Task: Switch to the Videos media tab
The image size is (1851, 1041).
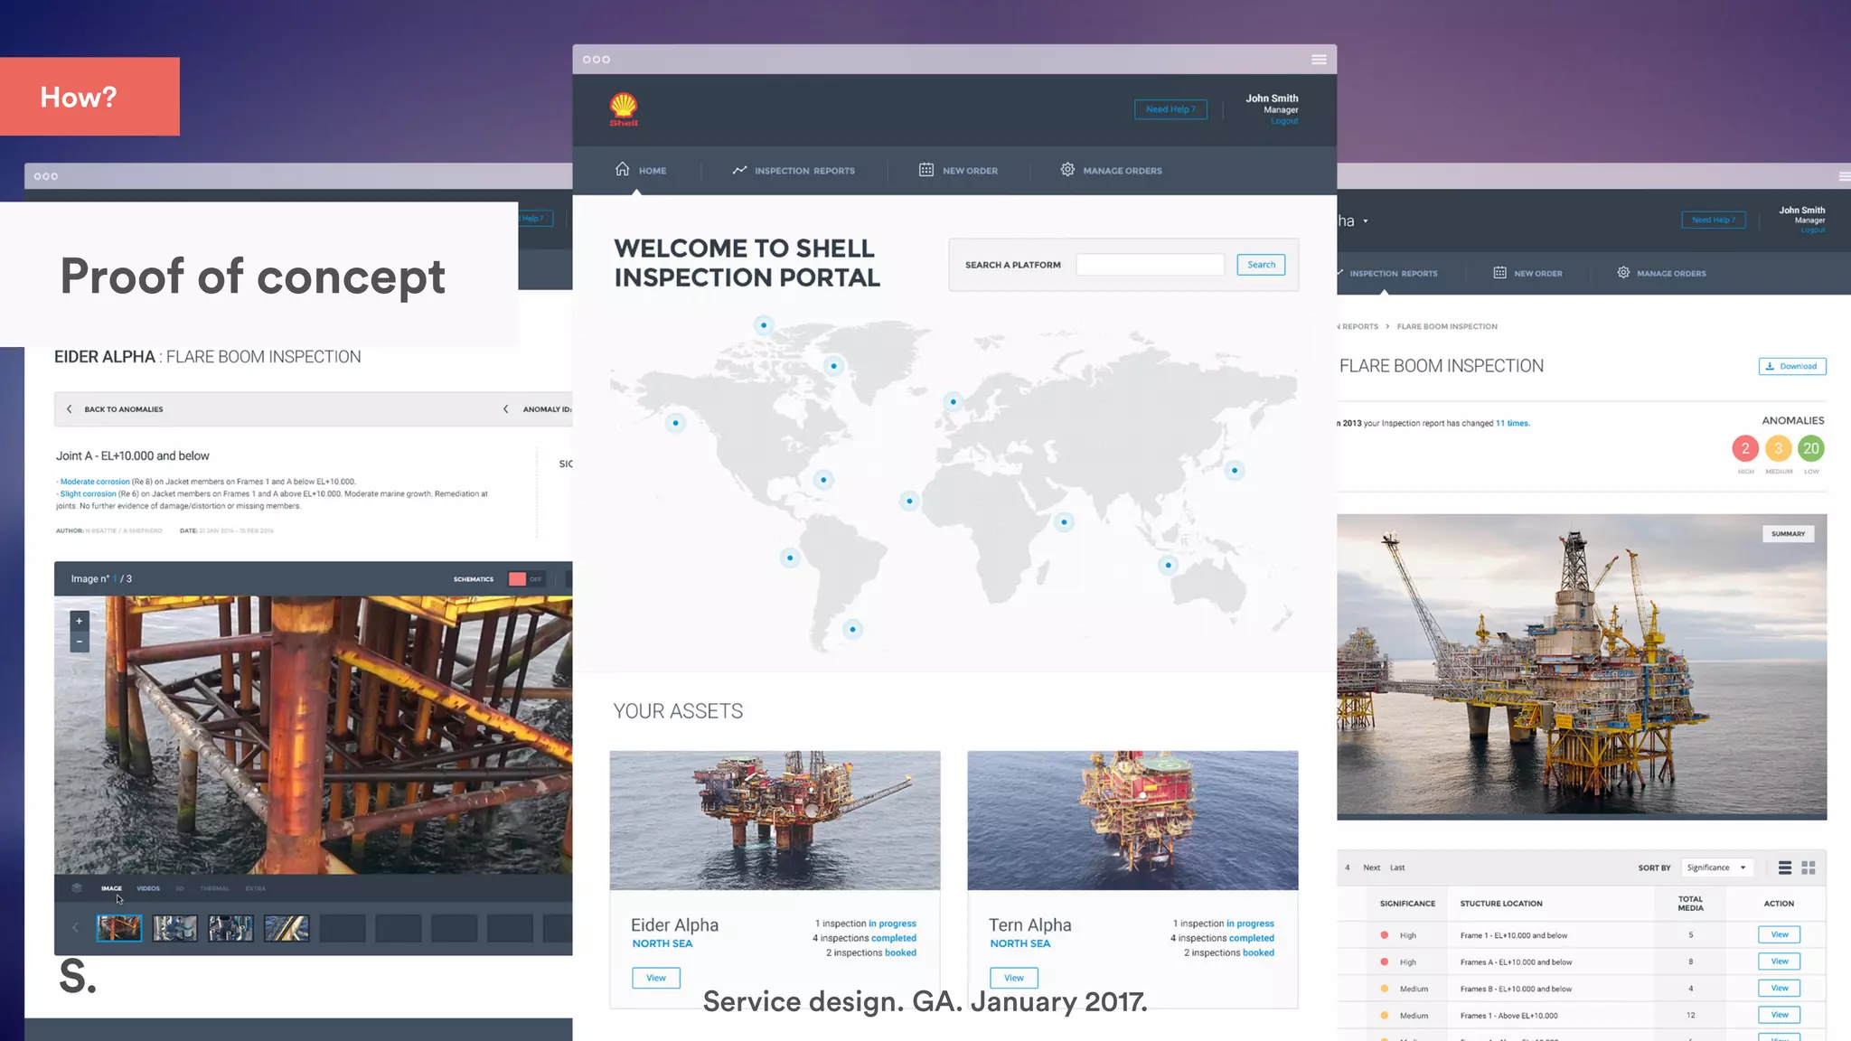Action: pyautogui.click(x=148, y=888)
